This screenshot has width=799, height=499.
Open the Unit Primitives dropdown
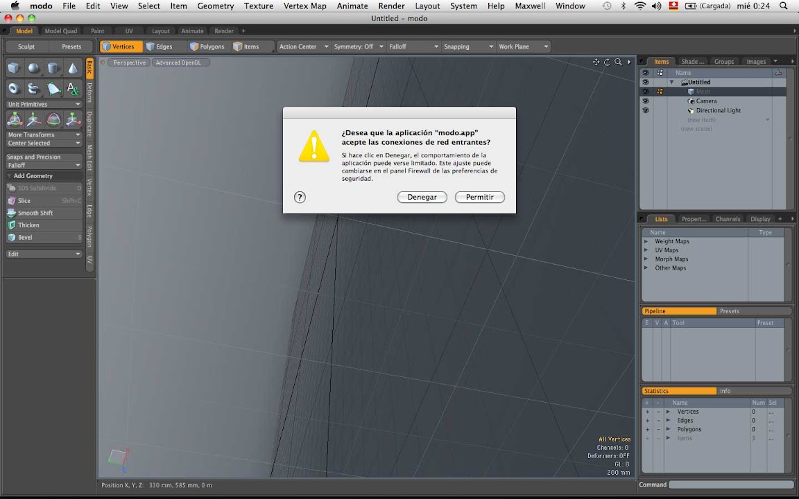(44, 105)
